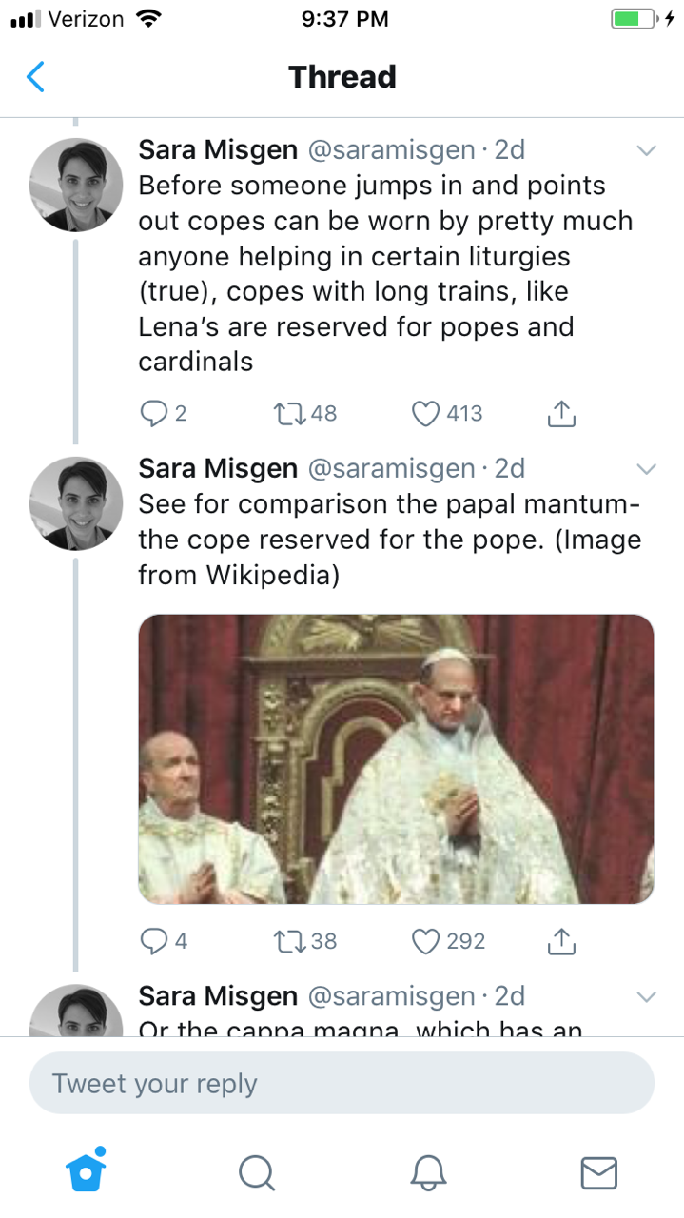Reply to the copes with long trains tweet
684x1218 pixels.
pos(153,413)
